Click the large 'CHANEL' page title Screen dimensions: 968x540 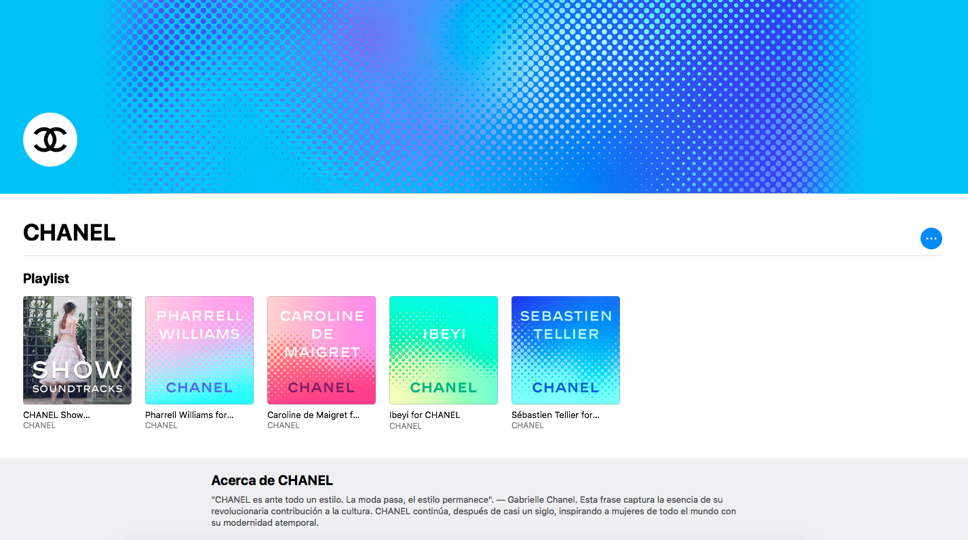pyautogui.click(x=69, y=232)
